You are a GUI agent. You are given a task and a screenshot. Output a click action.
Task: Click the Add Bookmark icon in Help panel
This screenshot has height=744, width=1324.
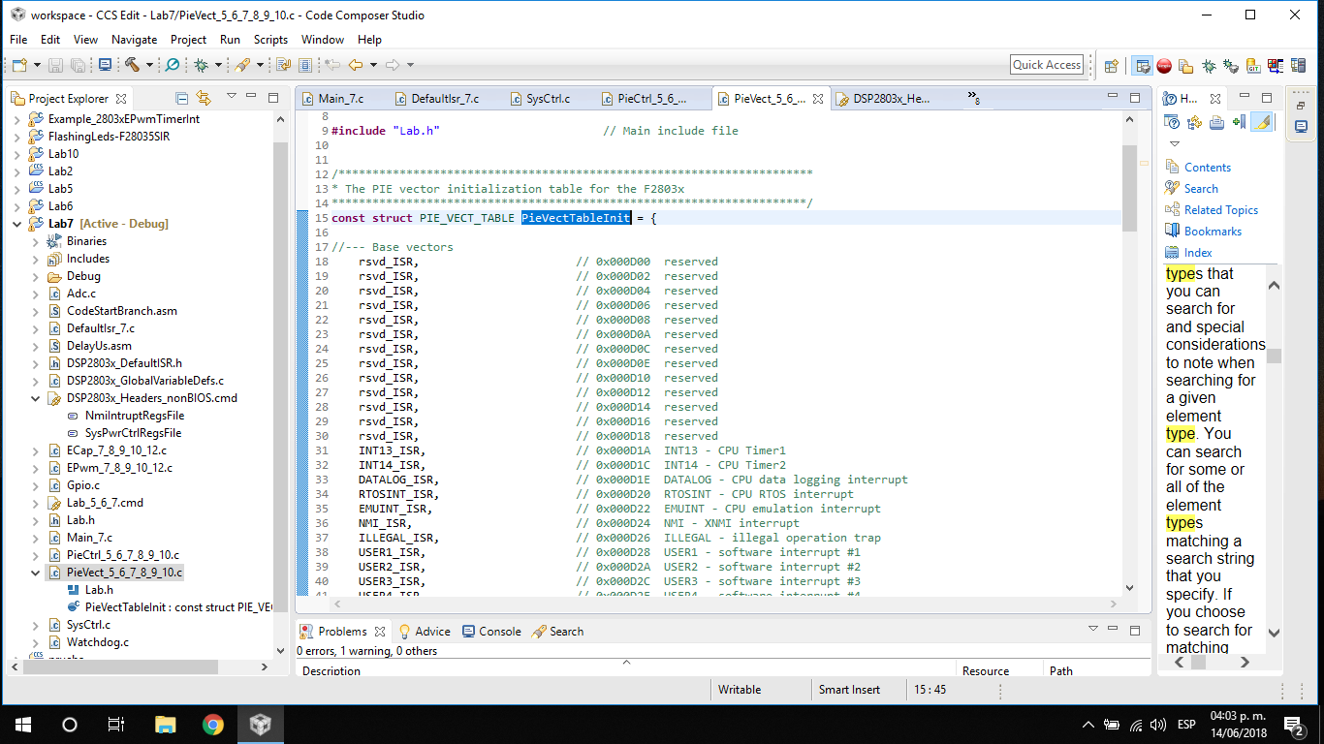click(1239, 122)
